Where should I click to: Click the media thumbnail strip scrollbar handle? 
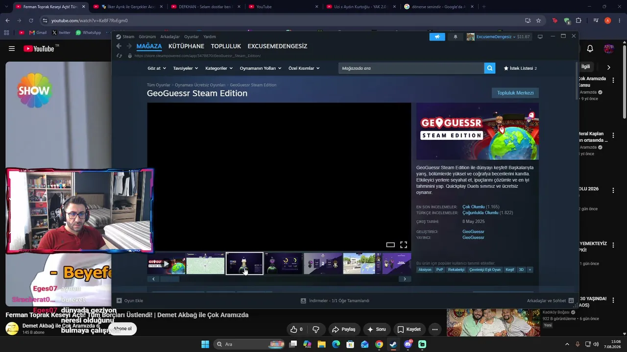[170, 279]
